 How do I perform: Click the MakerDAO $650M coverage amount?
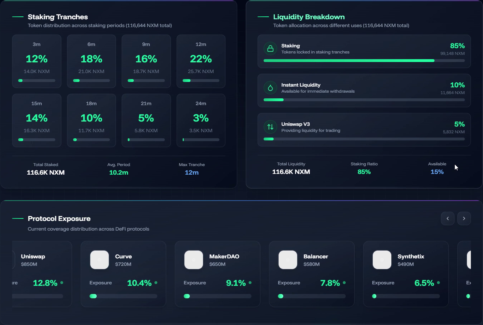[x=217, y=264]
